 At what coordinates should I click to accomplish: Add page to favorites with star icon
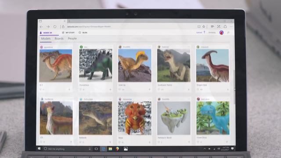(x=204, y=26)
